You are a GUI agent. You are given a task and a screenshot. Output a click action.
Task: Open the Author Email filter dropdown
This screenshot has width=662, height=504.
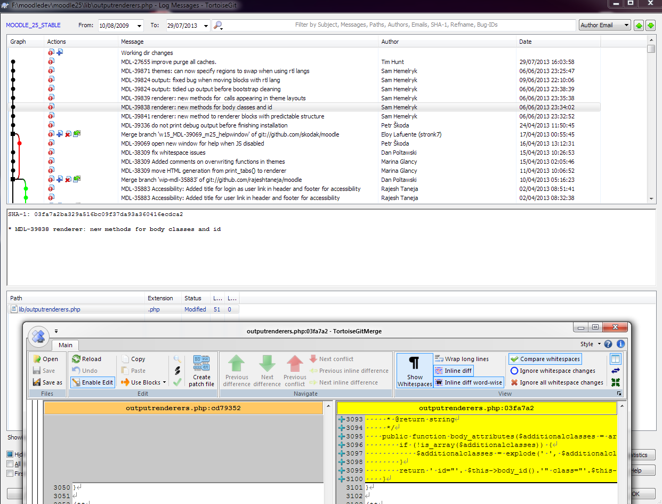click(604, 25)
